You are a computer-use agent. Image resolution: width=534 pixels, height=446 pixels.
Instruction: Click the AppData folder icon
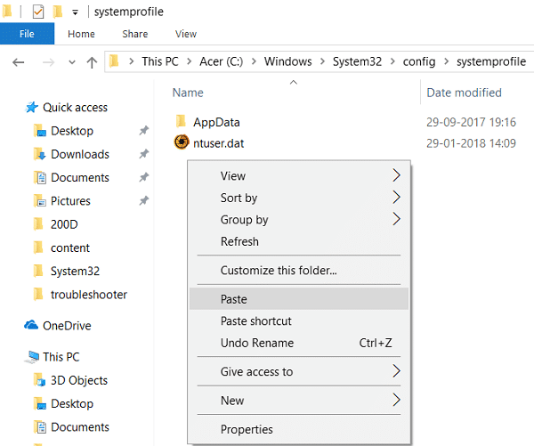pos(180,122)
